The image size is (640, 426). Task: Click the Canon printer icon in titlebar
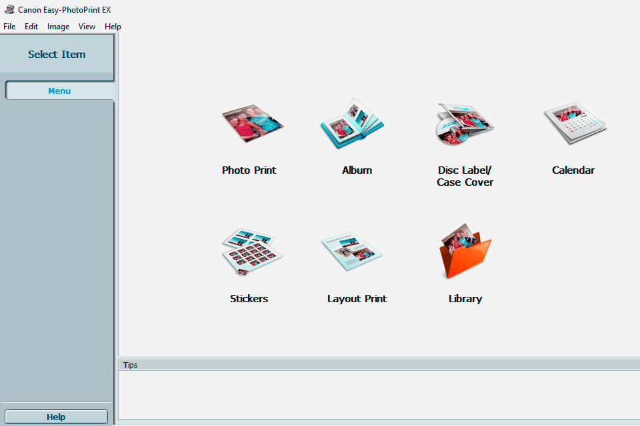click(8, 9)
